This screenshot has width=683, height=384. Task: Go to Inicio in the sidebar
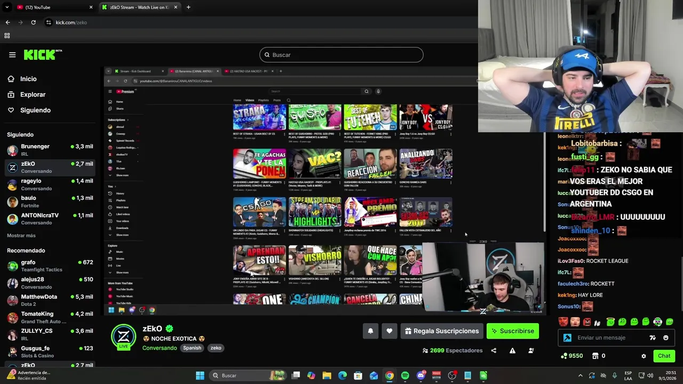pyautogui.click(x=28, y=79)
